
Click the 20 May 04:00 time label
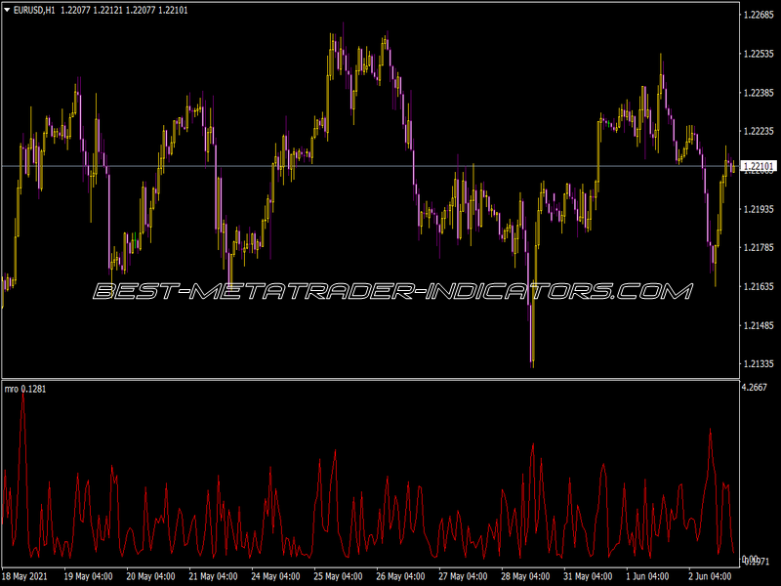pyautogui.click(x=150, y=576)
